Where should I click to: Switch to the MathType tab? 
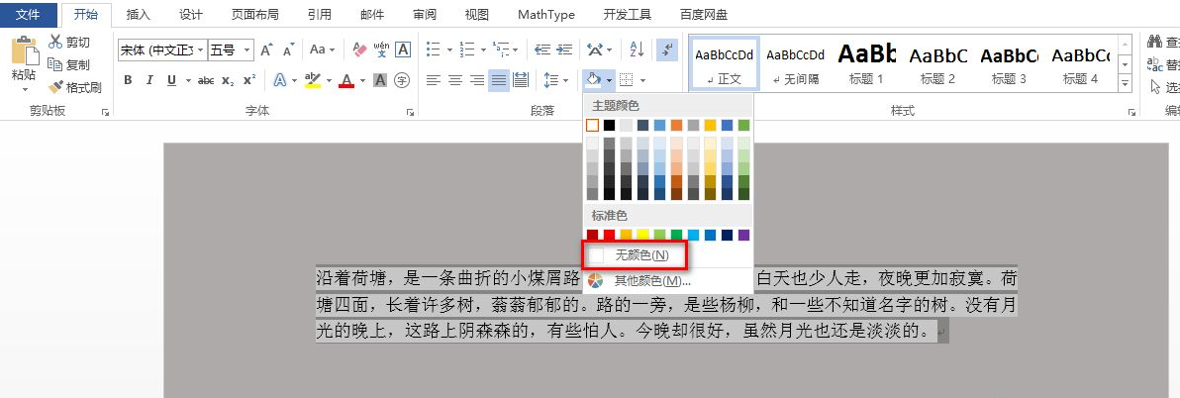tap(546, 14)
